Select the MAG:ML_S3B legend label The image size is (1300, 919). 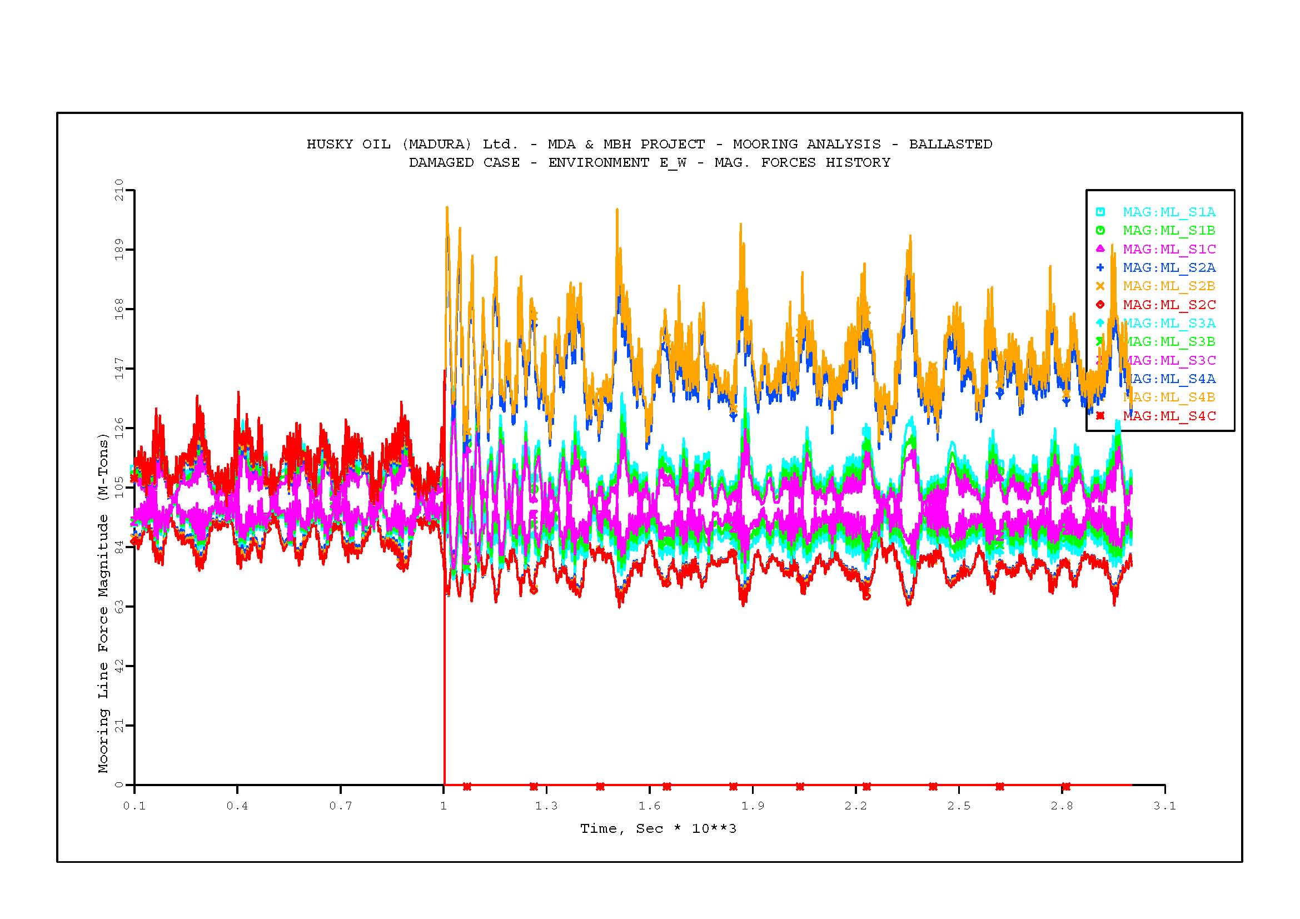pos(1169,341)
